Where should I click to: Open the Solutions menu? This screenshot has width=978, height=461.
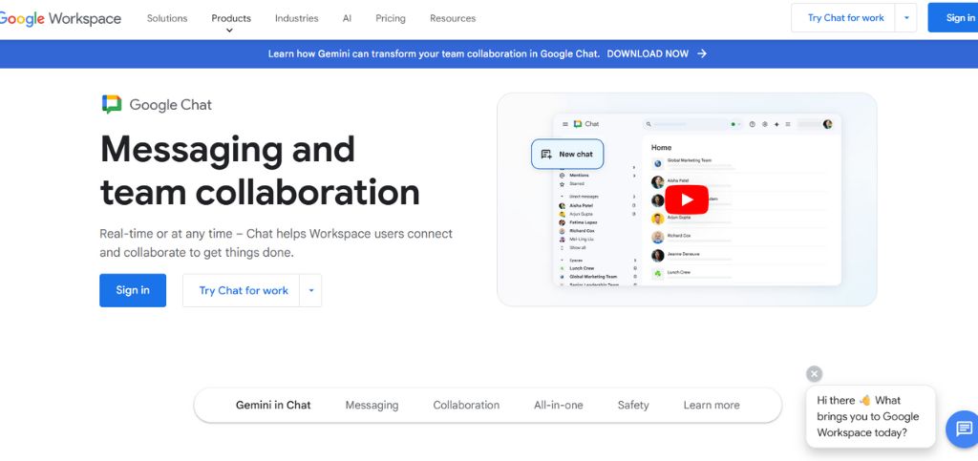tap(167, 18)
